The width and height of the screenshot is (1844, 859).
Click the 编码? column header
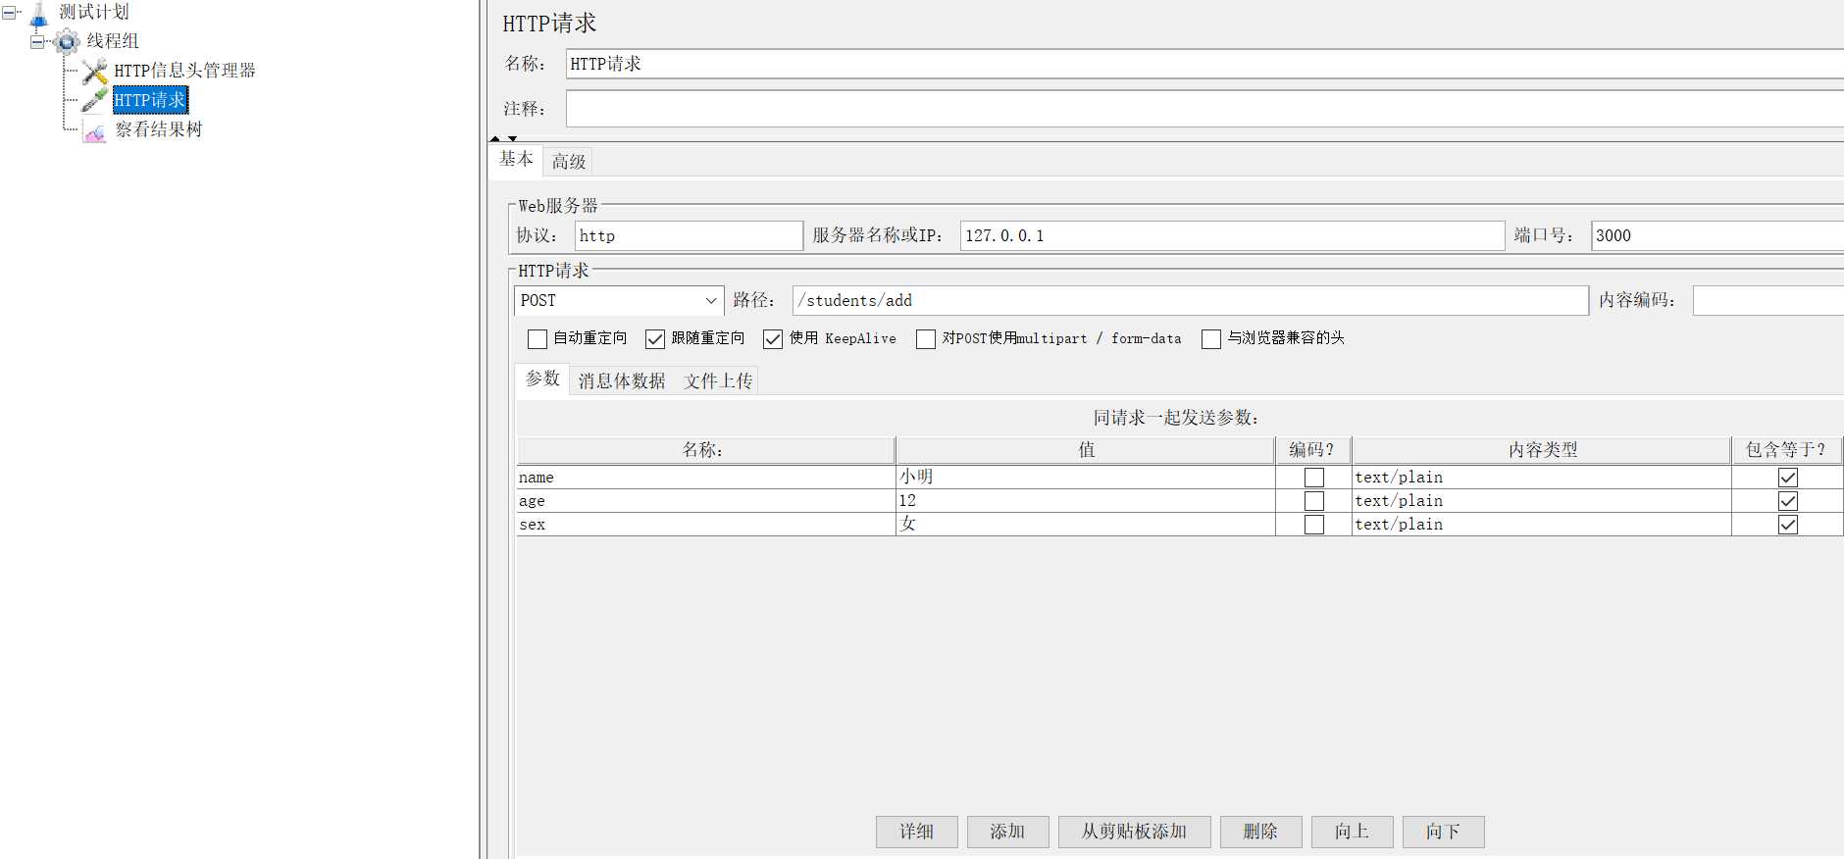(1313, 450)
